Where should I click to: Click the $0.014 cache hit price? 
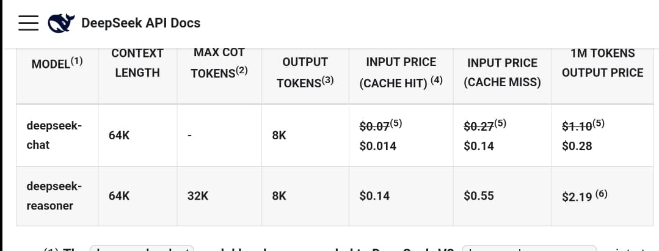pyautogui.click(x=378, y=146)
